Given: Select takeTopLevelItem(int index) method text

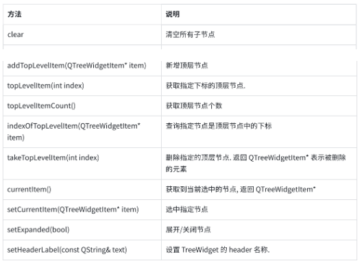Looking at the screenshot, I should pyautogui.click(x=53, y=158).
